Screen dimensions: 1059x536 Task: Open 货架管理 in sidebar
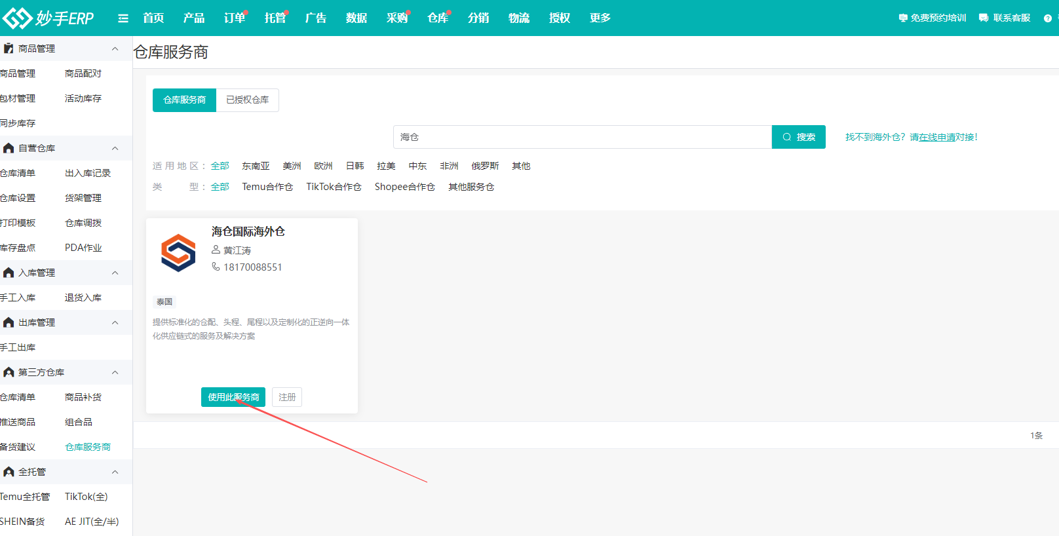click(x=83, y=198)
